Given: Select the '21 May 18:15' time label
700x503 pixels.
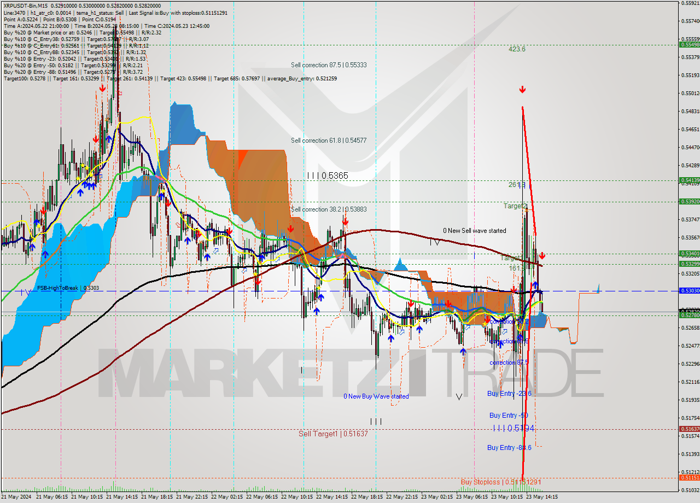Looking at the screenshot, I should 157,497.
